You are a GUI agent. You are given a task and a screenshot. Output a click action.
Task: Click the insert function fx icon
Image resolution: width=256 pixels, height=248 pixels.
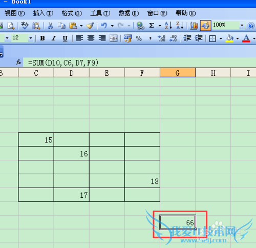point(18,63)
